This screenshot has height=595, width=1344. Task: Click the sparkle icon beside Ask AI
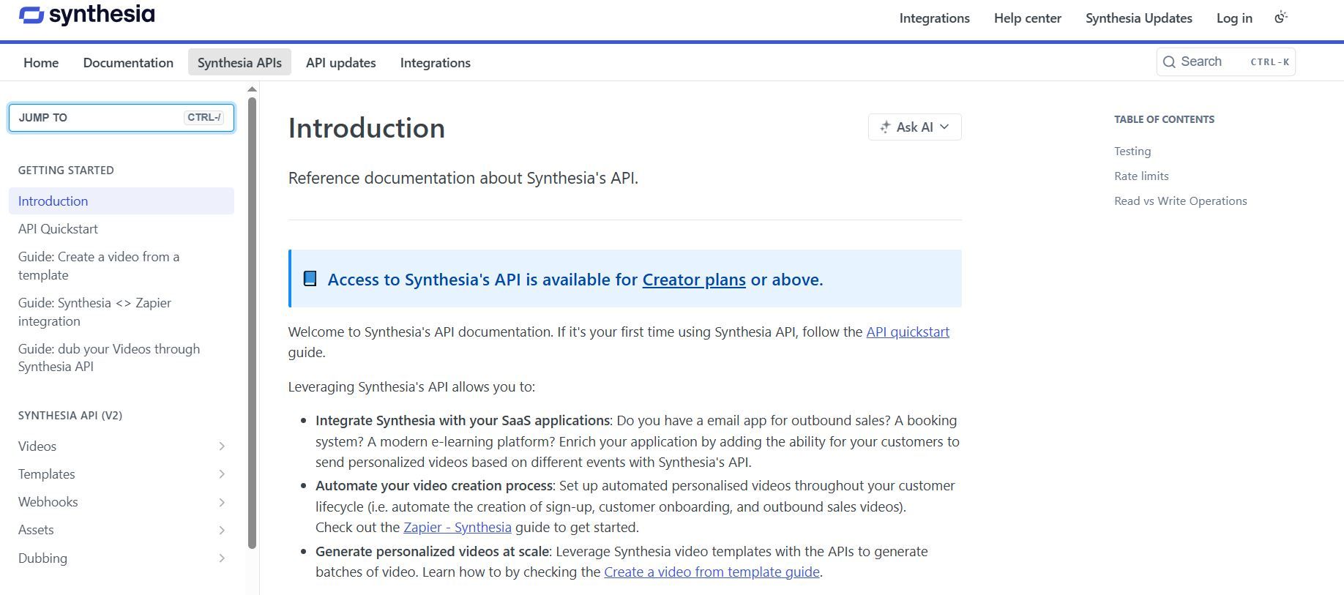point(885,127)
